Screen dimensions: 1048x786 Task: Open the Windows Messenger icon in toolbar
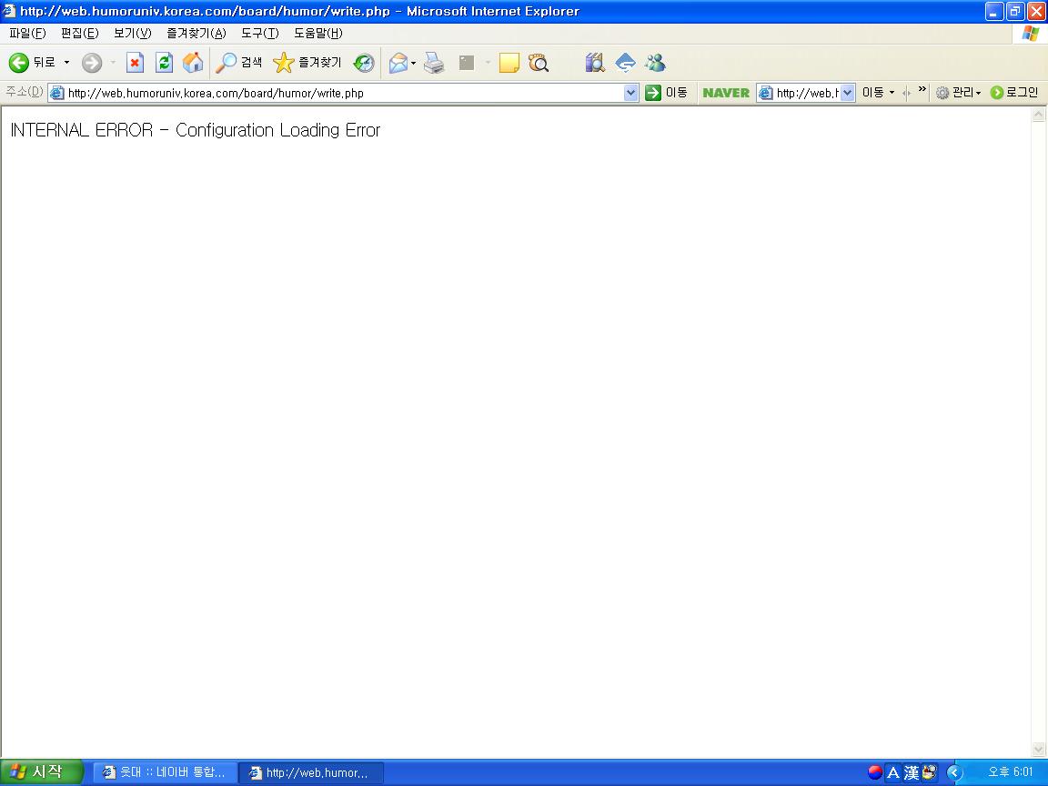click(x=655, y=63)
